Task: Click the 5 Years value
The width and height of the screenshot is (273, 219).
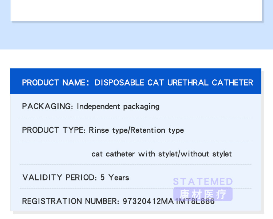Action: [115, 178]
